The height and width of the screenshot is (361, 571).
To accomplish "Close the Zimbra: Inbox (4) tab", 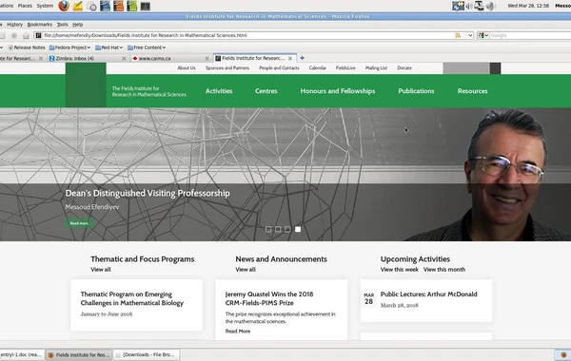I will [x=124, y=58].
